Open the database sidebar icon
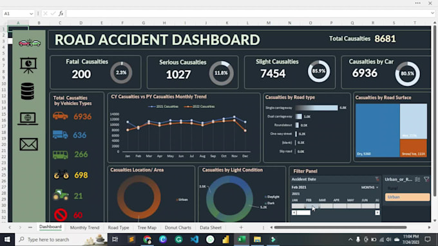This screenshot has width=438, height=246. [x=27, y=91]
